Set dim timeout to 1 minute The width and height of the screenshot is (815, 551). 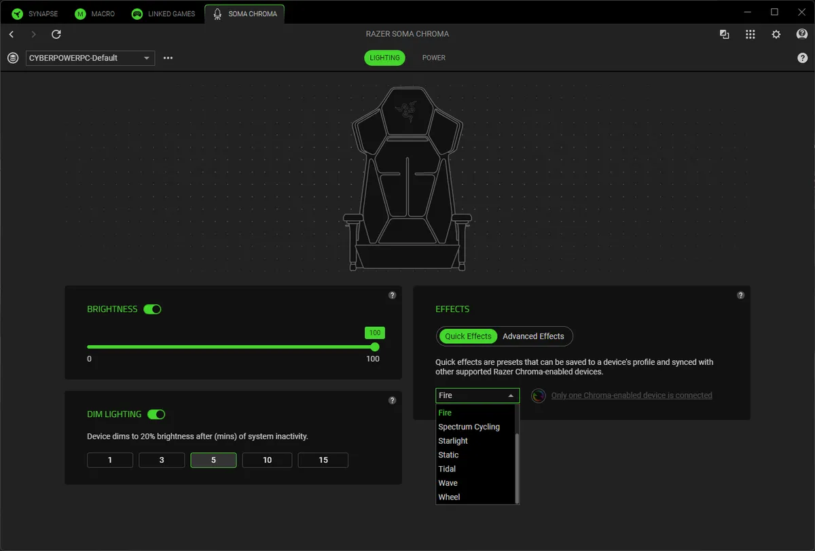coord(110,460)
